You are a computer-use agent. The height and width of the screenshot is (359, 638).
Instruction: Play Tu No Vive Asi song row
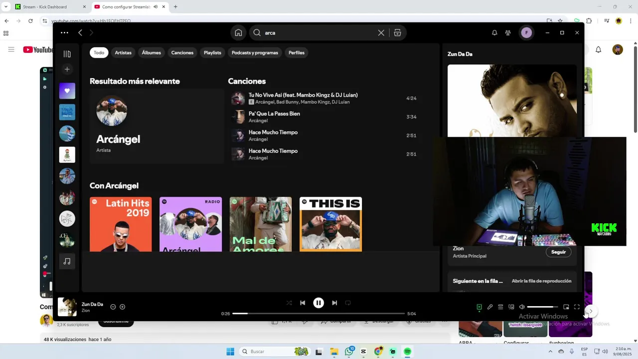pos(324,98)
